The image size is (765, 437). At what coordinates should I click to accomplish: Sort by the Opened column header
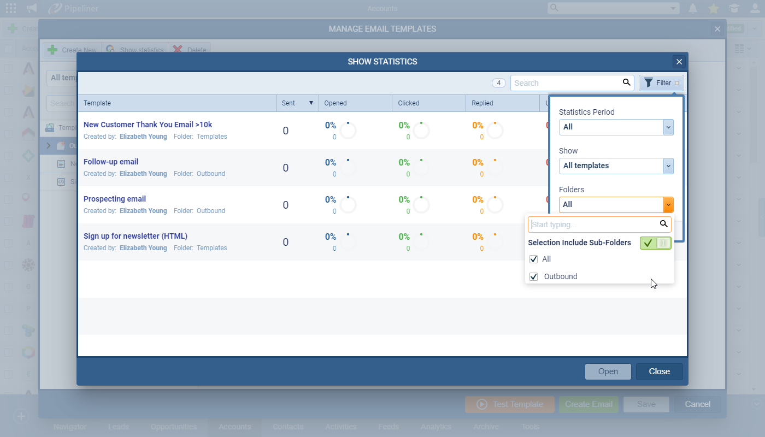click(336, 103)
